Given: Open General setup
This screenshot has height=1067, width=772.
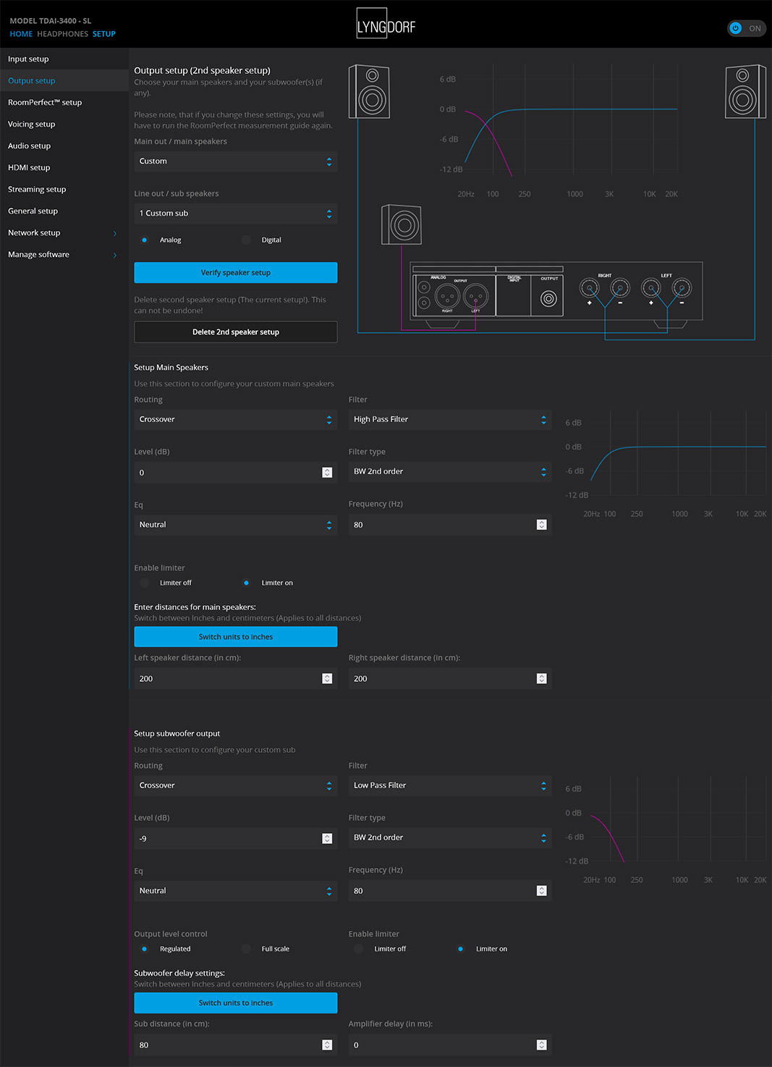Looking at the screenshot, I should tap(64, 211).
